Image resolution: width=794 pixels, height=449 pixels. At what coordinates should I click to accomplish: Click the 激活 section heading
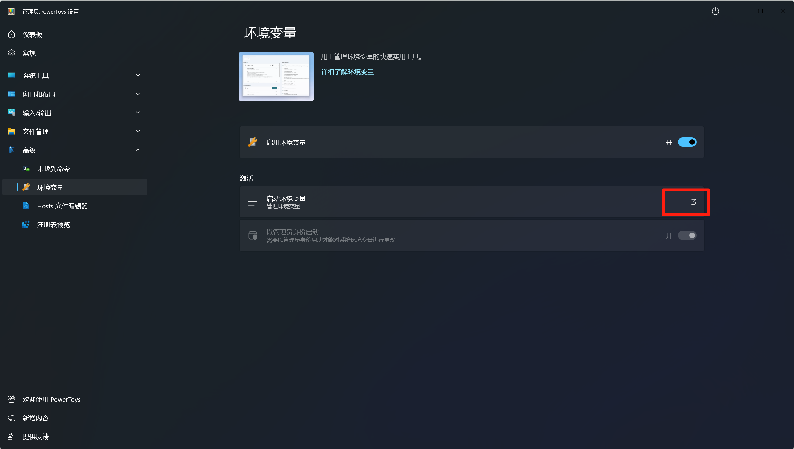tap(246, 178)
